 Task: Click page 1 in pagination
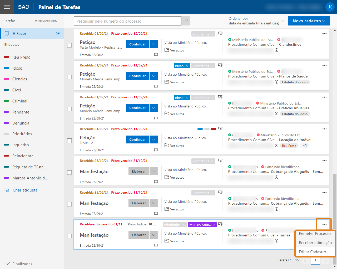(x=315, y=260)
